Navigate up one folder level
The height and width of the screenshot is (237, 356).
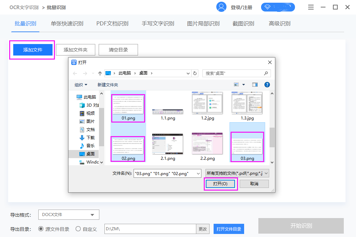point(100,73)
